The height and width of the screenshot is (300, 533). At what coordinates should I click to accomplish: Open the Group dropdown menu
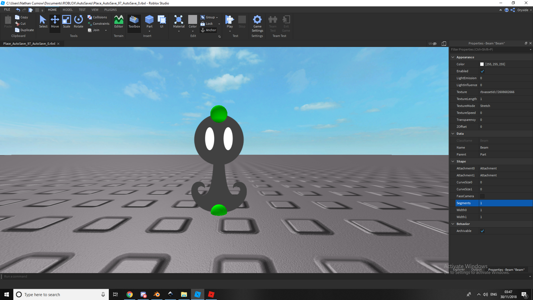tap(218, 17)
